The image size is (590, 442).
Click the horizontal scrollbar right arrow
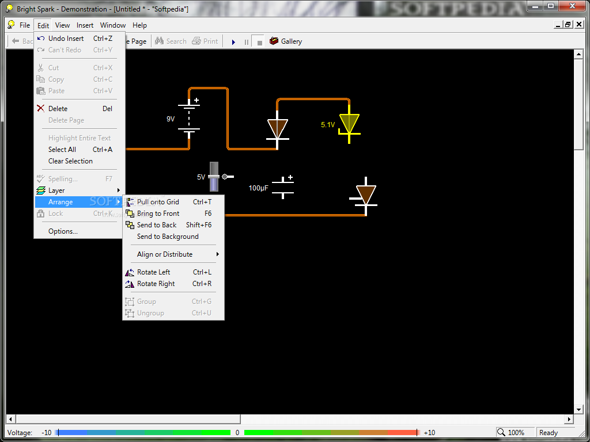[x=569, y=419]
